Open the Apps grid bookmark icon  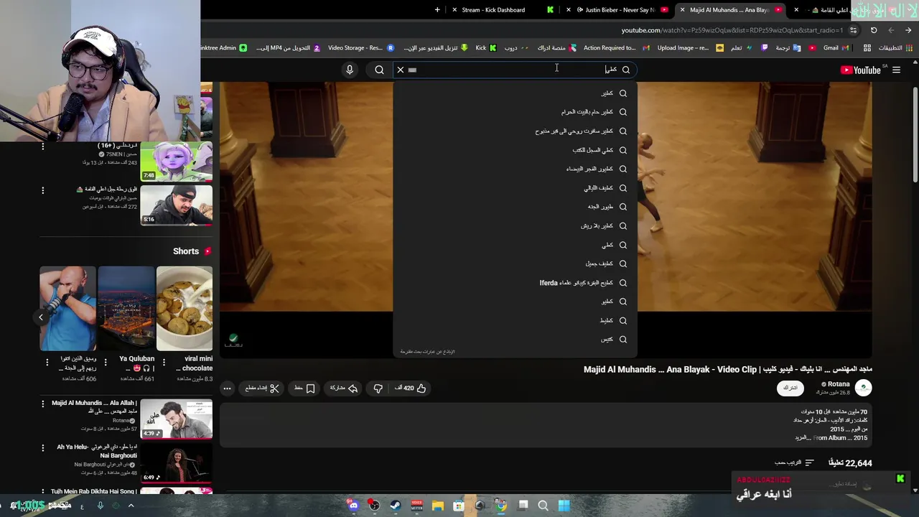(x=867, y=48)
